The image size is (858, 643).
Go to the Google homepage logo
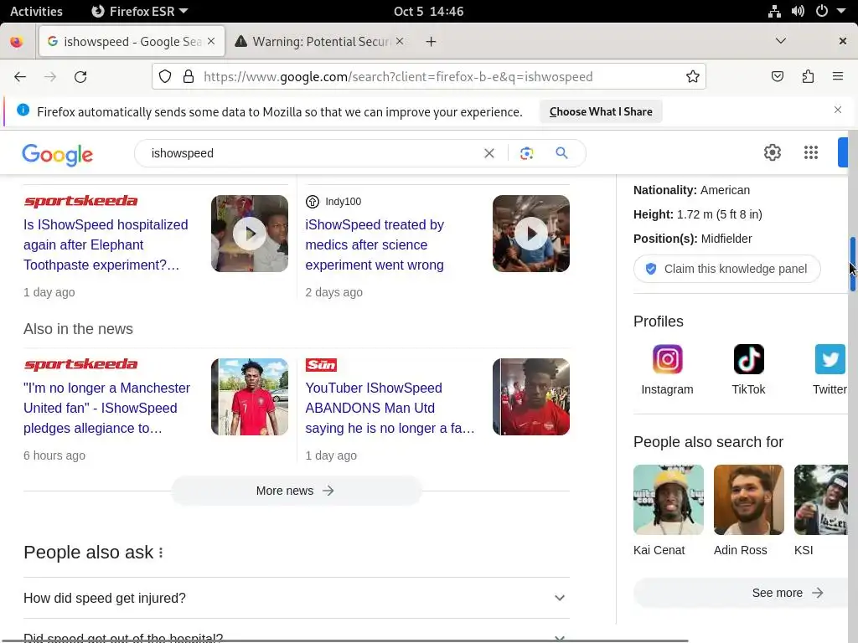pos(58,155)
